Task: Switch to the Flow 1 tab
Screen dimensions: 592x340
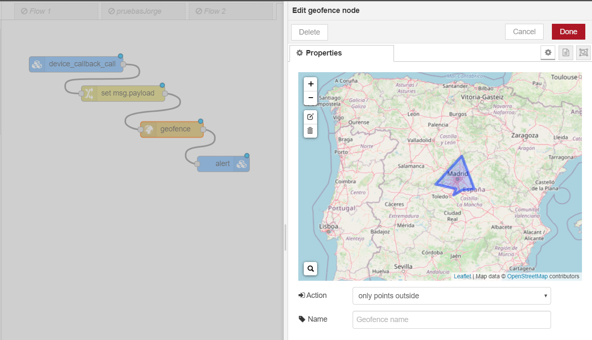Action: (x=56, y=11)
